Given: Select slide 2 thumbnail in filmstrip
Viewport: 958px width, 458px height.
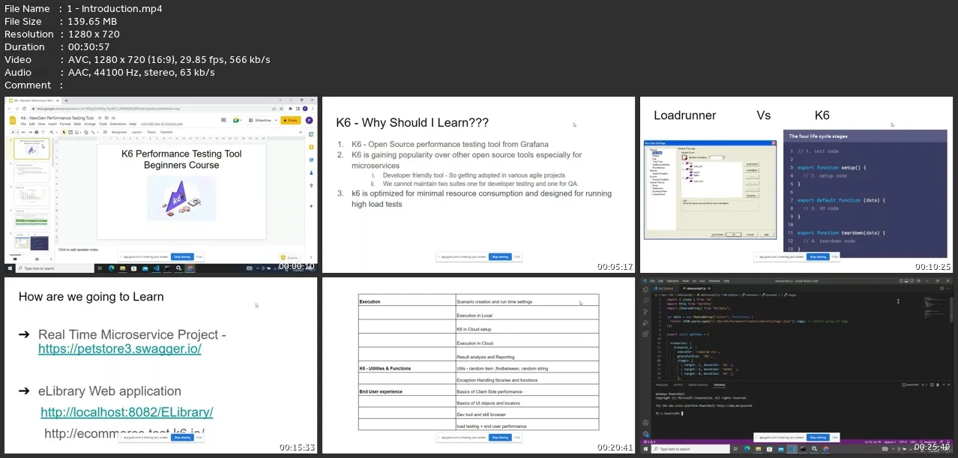Looking at the screenshot, I should 31,172.
